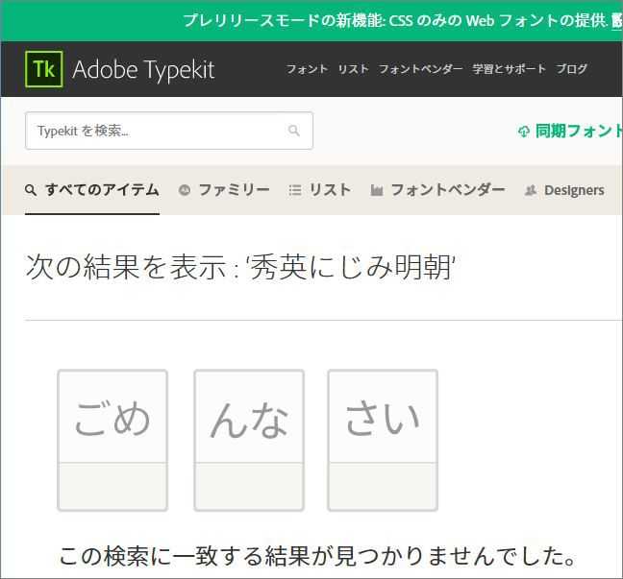Image resolution: width=623 pixels, height=579 pixels.
Task: Click the Aa icon beside ファミリー
Action: 185,190
